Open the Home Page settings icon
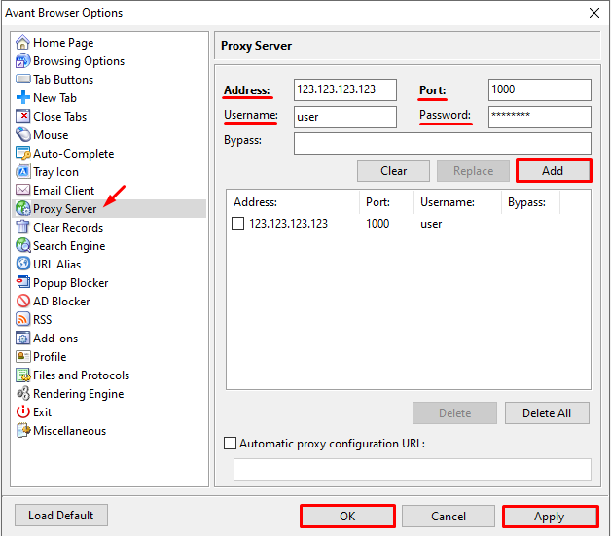The height and width of the screenshot is (536, 611). (22, 42)
